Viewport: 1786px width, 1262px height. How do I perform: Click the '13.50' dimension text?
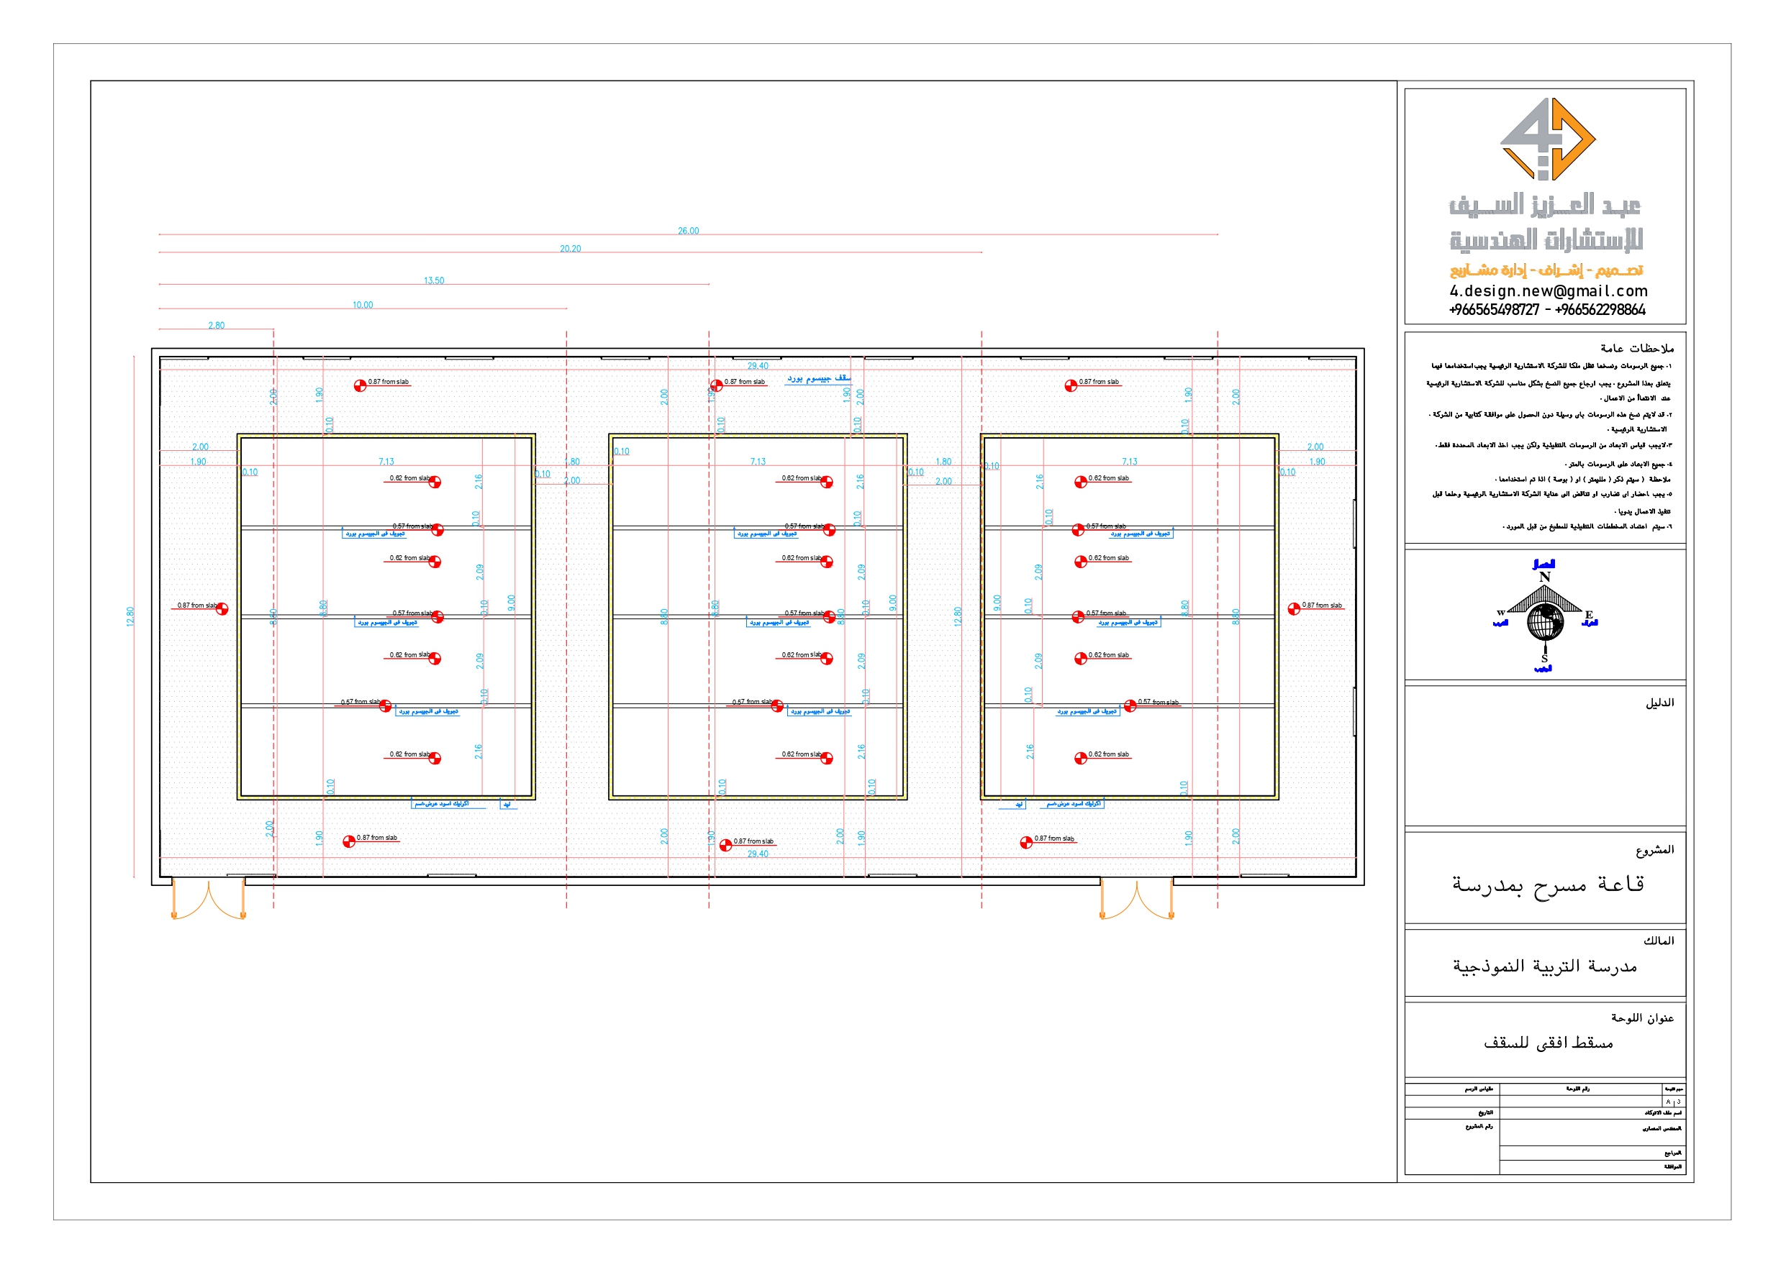pyautogui.click(x=434, y=280)
